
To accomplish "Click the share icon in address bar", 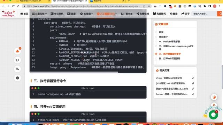I will (144, 6).
